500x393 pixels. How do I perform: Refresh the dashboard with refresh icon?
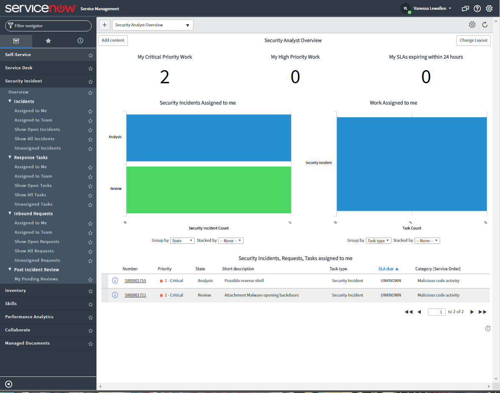[x=485, y=25]
